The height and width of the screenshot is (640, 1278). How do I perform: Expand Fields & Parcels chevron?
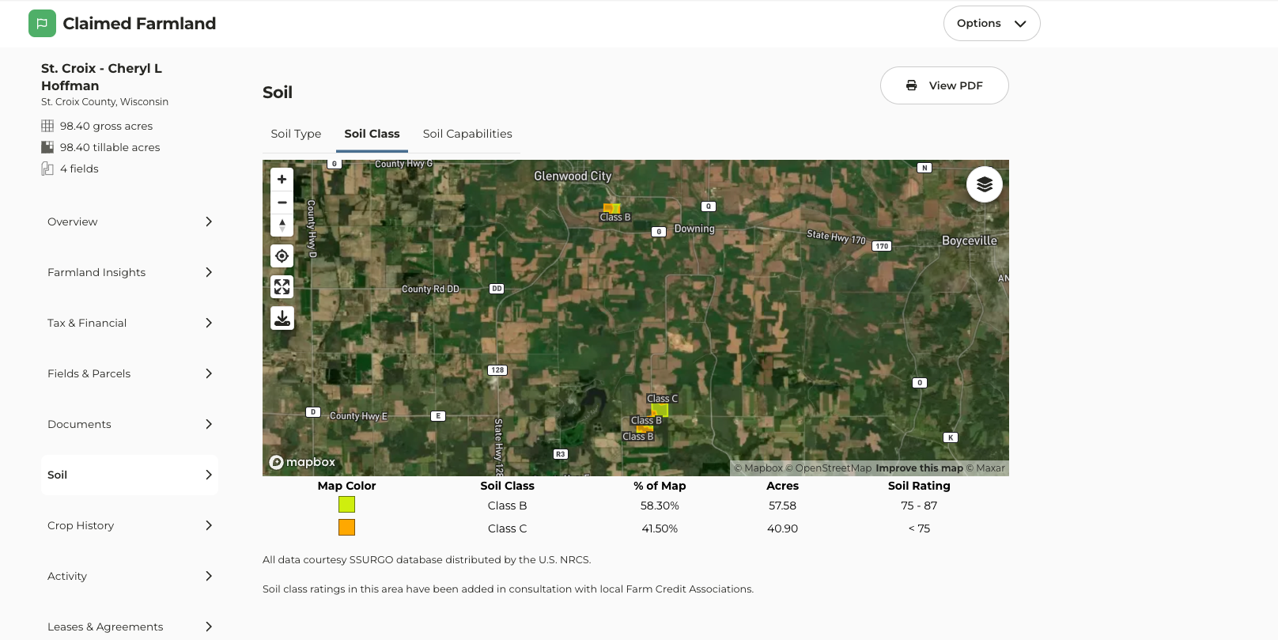tap(209, 373)
